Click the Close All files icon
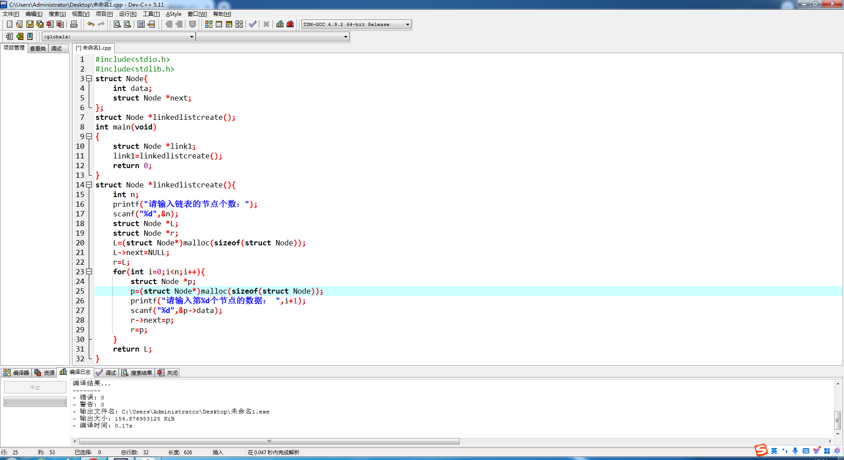Screen dimensions: 844x460 pos(60,24)
